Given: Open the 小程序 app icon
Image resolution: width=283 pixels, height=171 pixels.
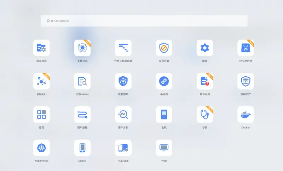Looking at the screenshot, I should pyautogui.click(x=164, y=81).
